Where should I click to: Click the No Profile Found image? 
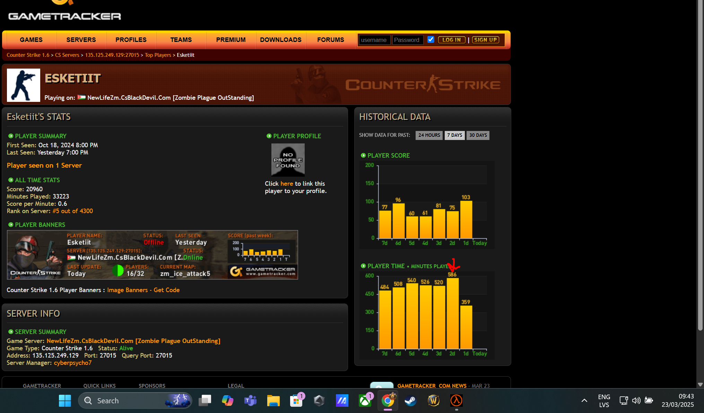click(x=288, y=160)
